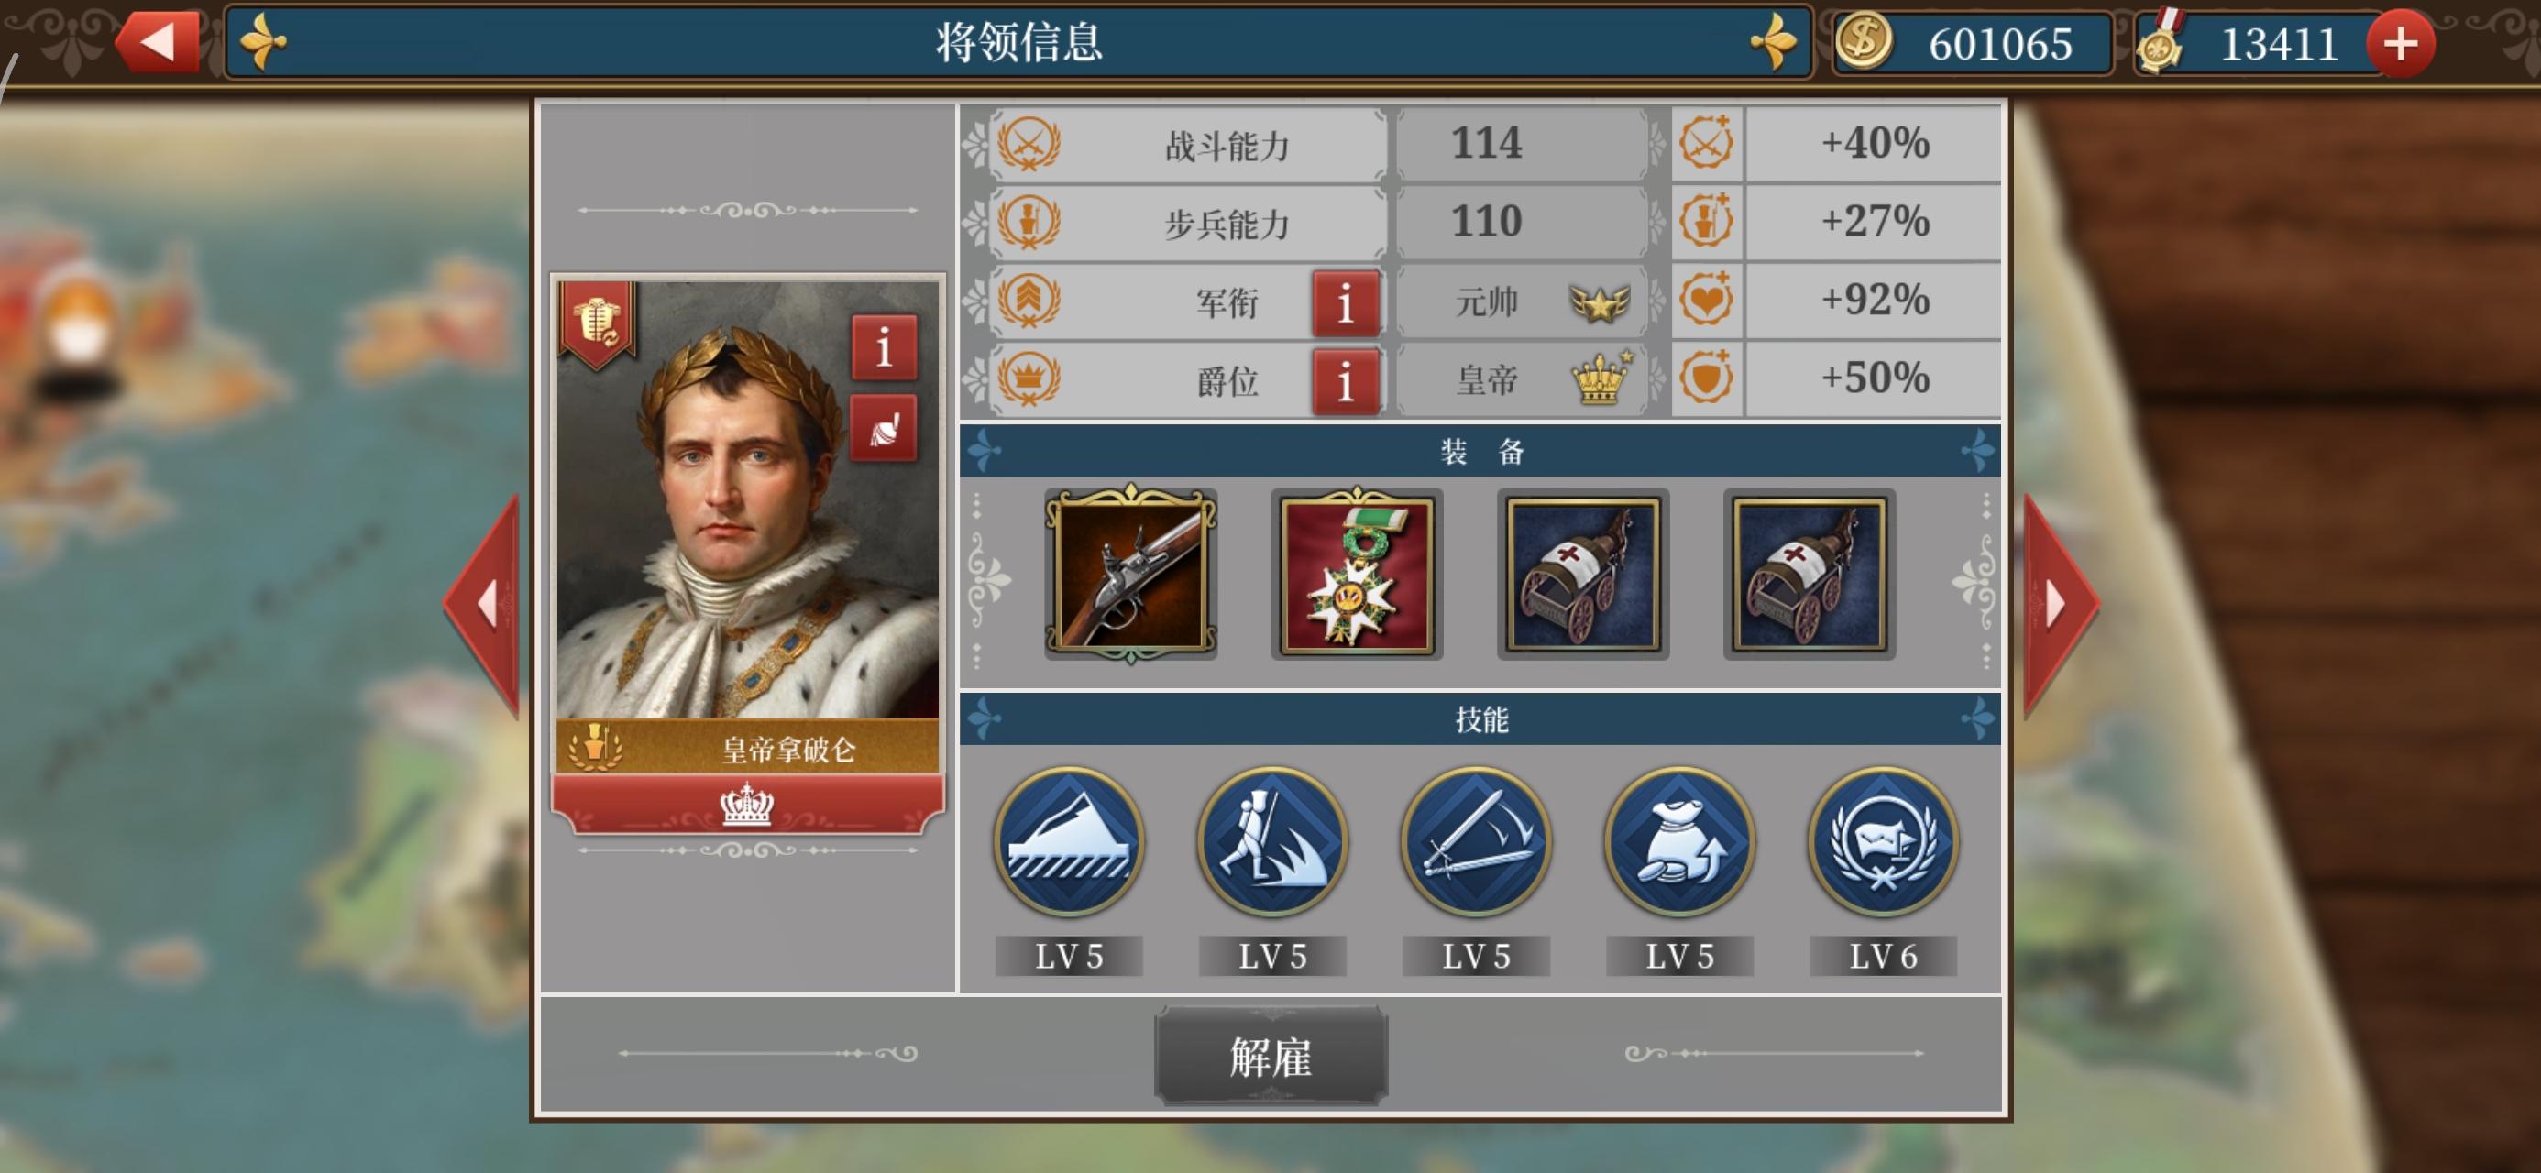Show next general with right red arrow
Screen dimensions: 2541x1173
(x=2061, y=605)
